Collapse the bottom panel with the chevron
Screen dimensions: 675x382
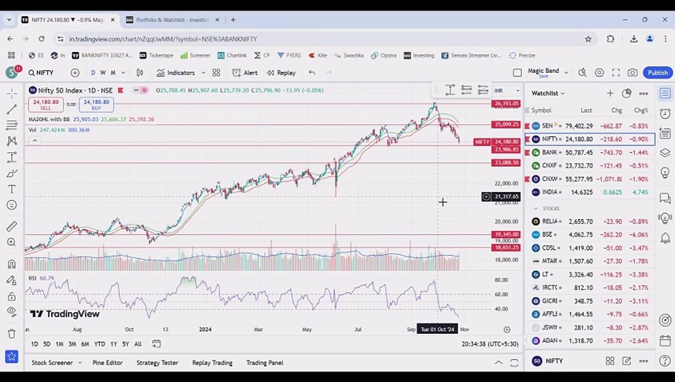pyautogui.click(x=498, y=363)
